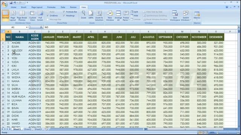This screenshot has height=135, width=241.
Task: Open Page Break Preview
Action: 22,15
